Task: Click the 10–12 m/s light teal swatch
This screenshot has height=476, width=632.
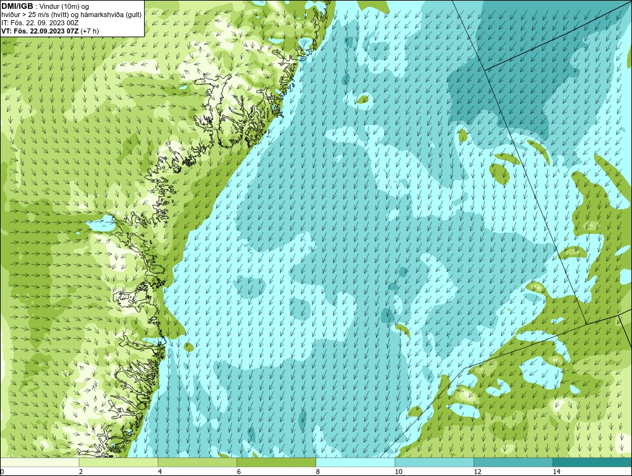Action: (435, 462)
